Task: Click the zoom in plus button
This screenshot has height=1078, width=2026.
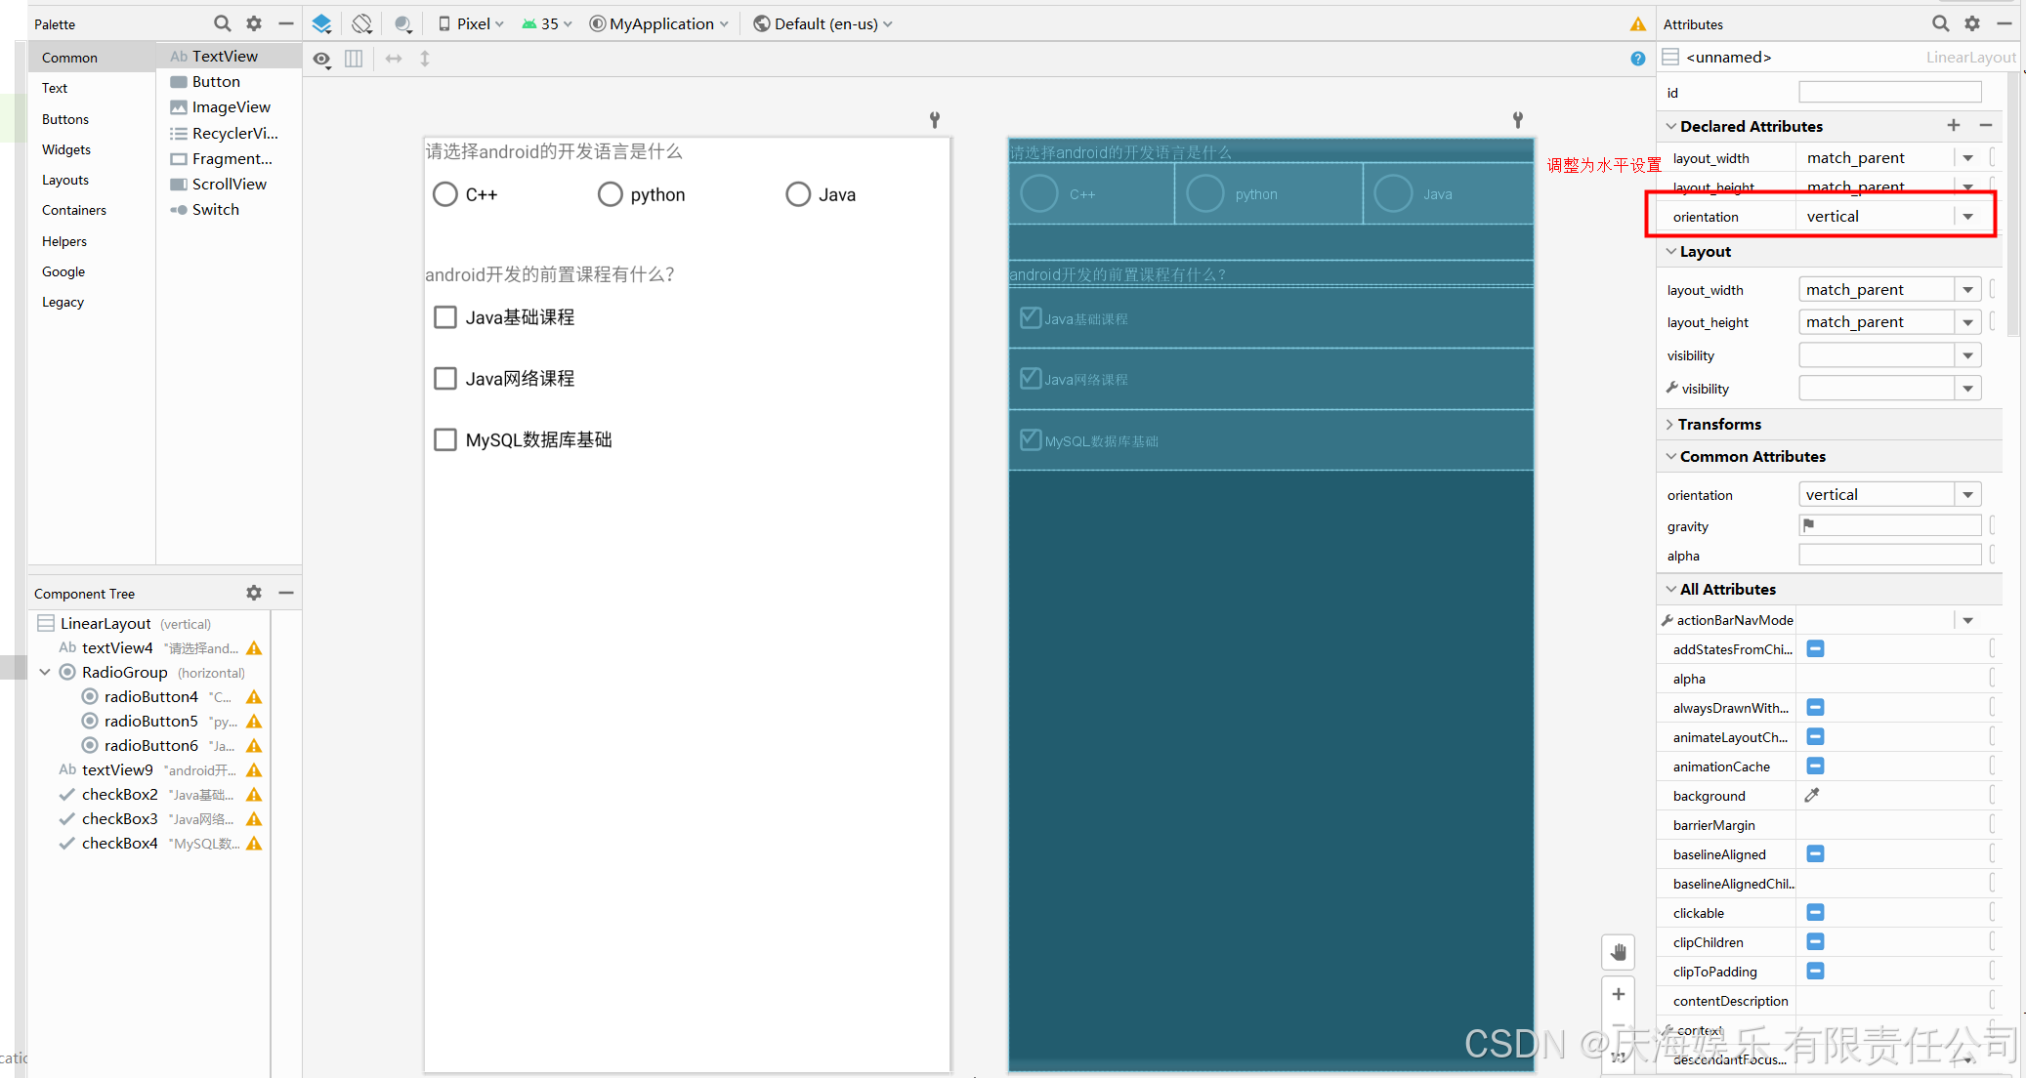Action: pos(1619,994)
